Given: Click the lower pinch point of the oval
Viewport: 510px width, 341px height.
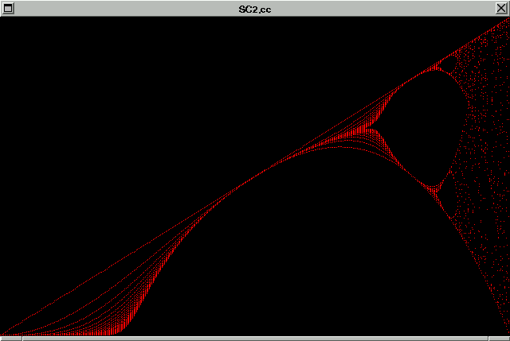Looking at the screenshot, I should tap(434, 188).
